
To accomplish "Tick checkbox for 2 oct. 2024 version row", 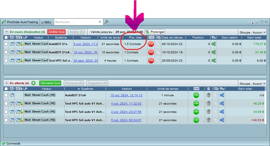I will click(x=6, y=112).
